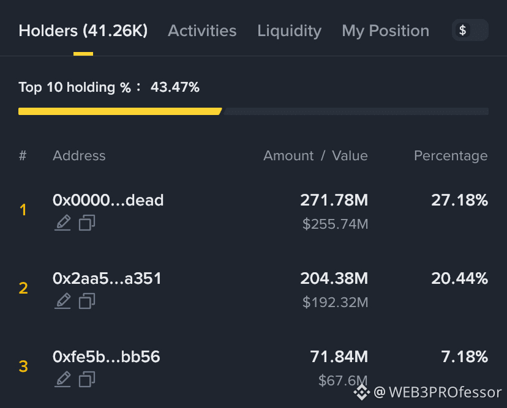507x408 pixels.
Task: Click the Percentage column header
Action: pos(451,156)
